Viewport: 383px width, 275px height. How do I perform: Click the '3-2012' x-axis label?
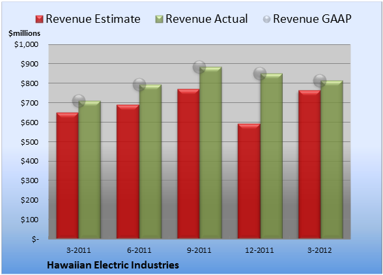pyautogui.click(x=319, y=250)
